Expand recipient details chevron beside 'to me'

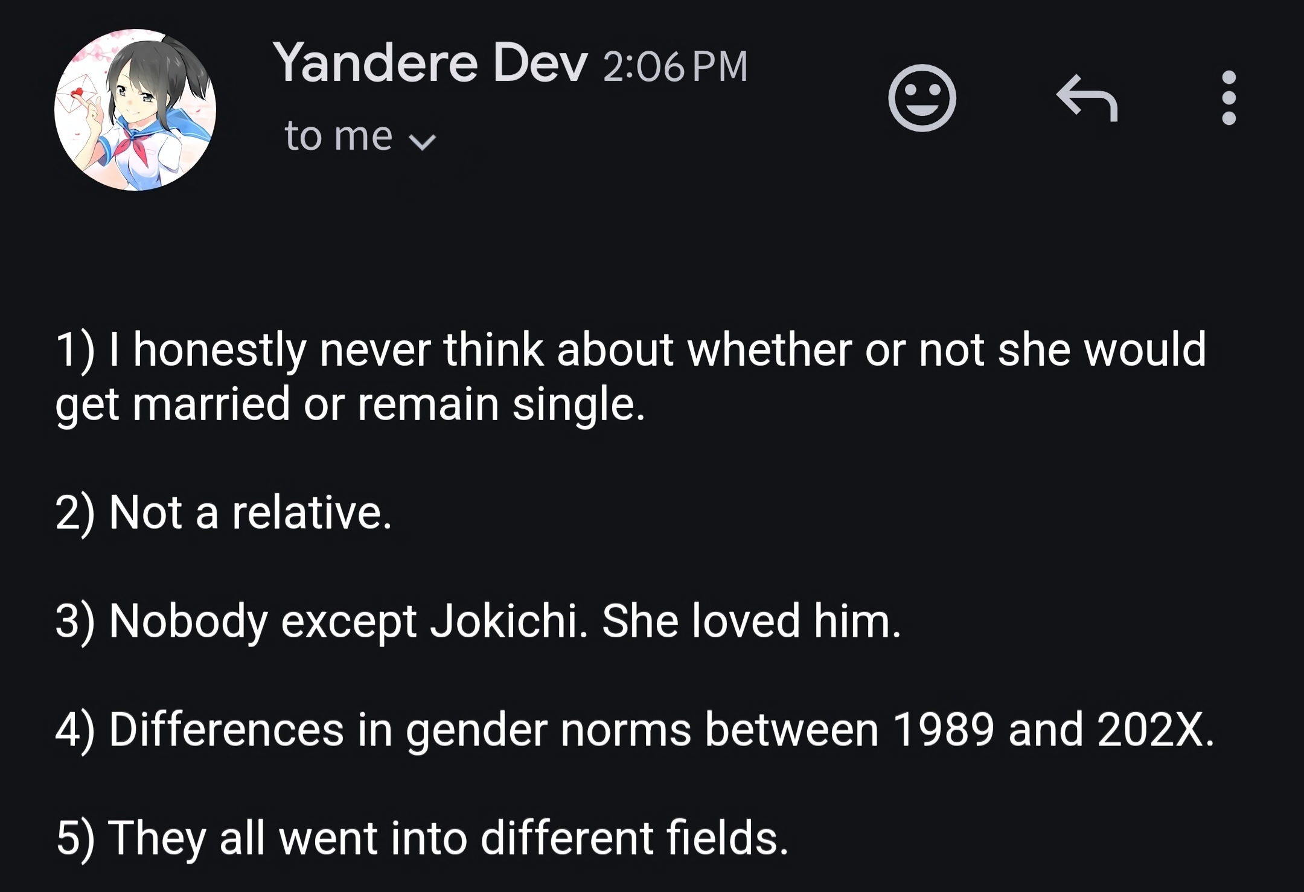pos(422,142)
